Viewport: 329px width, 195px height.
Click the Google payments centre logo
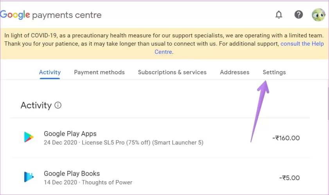pos(51,15)
